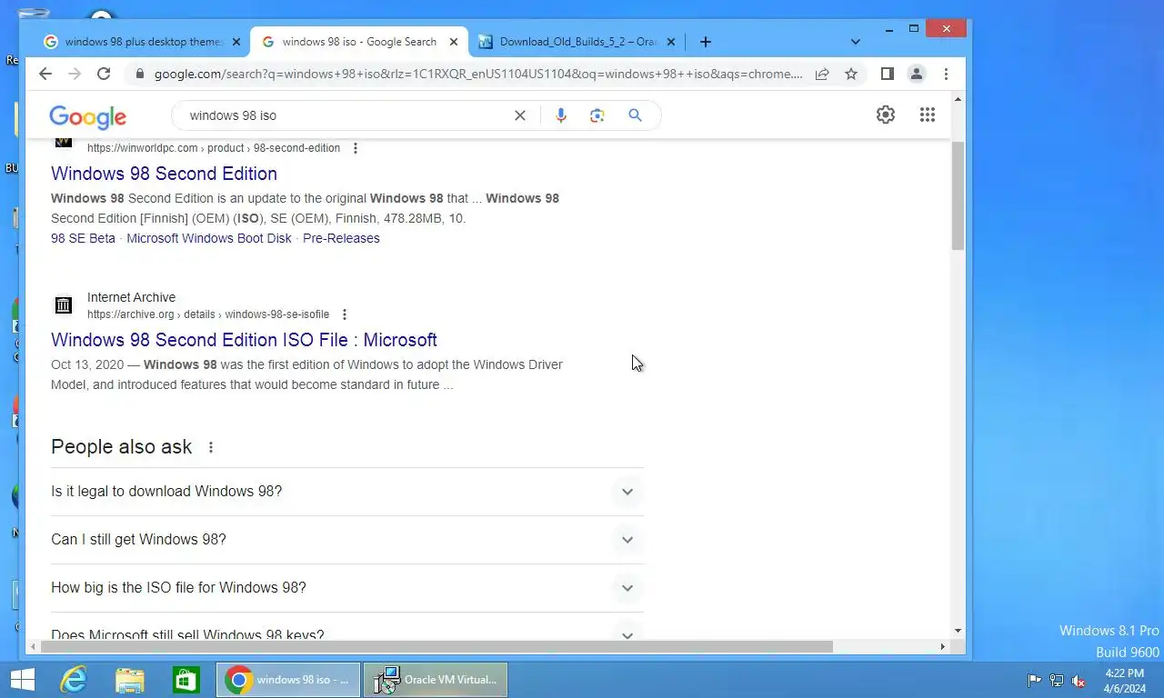Reload the current Google search page
This screenshot has height=698, width=1164.
pyautogui.click(x=104, y=75)
